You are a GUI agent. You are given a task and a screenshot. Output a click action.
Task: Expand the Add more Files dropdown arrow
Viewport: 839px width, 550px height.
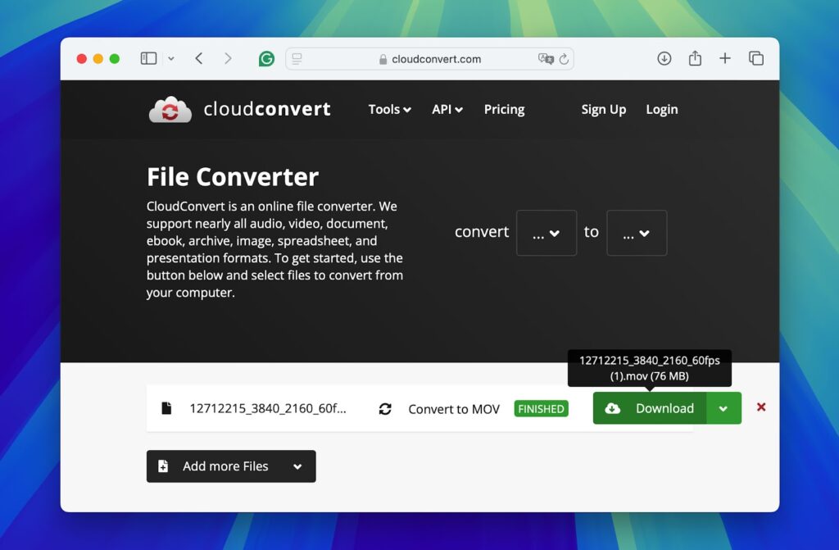pos(297,466)
